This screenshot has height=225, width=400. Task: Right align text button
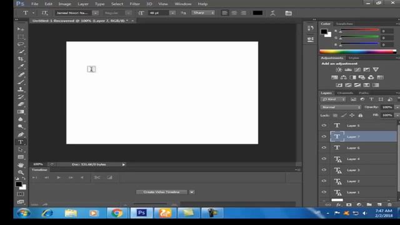[243, 12]
